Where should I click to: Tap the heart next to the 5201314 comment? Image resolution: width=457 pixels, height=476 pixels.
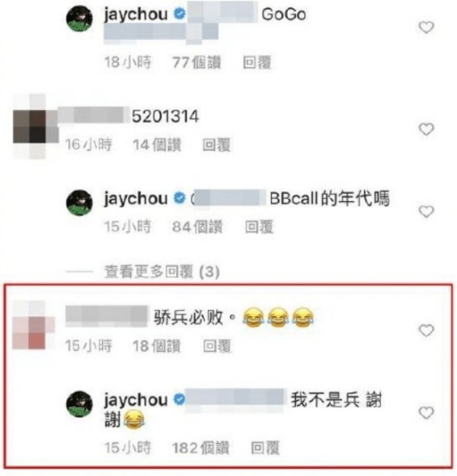tap(427, 129)
